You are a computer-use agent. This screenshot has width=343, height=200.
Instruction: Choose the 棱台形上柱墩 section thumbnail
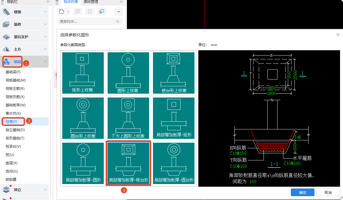[x=174, y=73]
